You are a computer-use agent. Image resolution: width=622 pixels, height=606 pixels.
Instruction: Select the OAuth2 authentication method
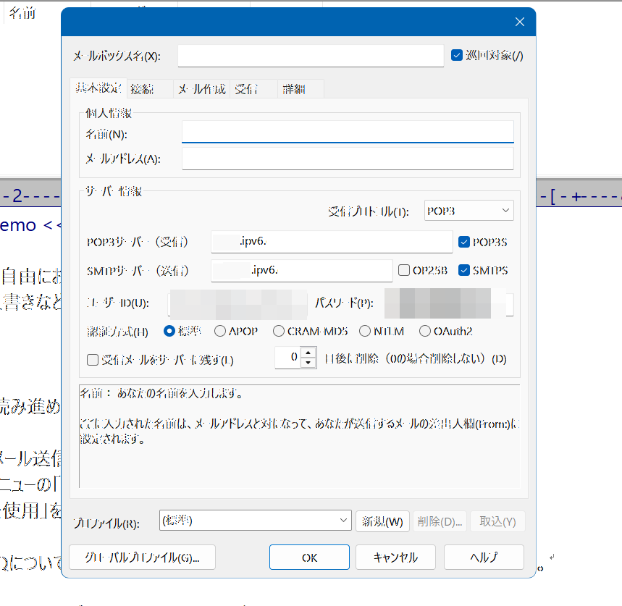point(424,331)
